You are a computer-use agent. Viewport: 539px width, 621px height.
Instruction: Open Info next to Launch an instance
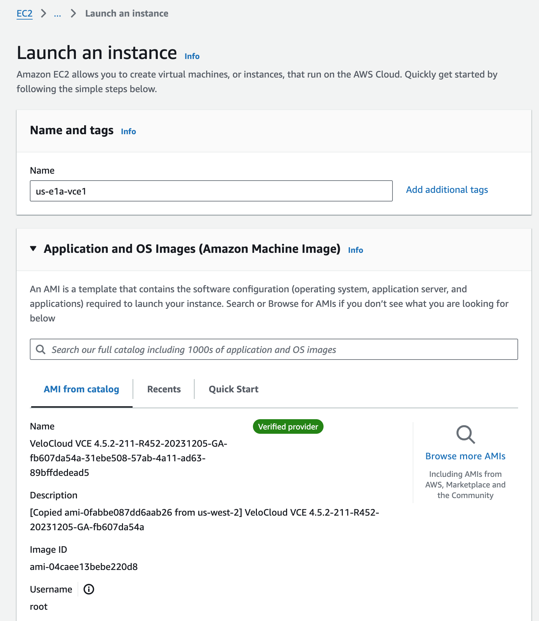pos(192,56)
